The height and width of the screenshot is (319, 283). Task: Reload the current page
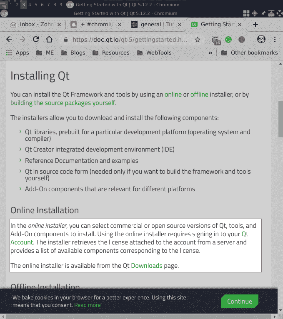coord(36,40)
